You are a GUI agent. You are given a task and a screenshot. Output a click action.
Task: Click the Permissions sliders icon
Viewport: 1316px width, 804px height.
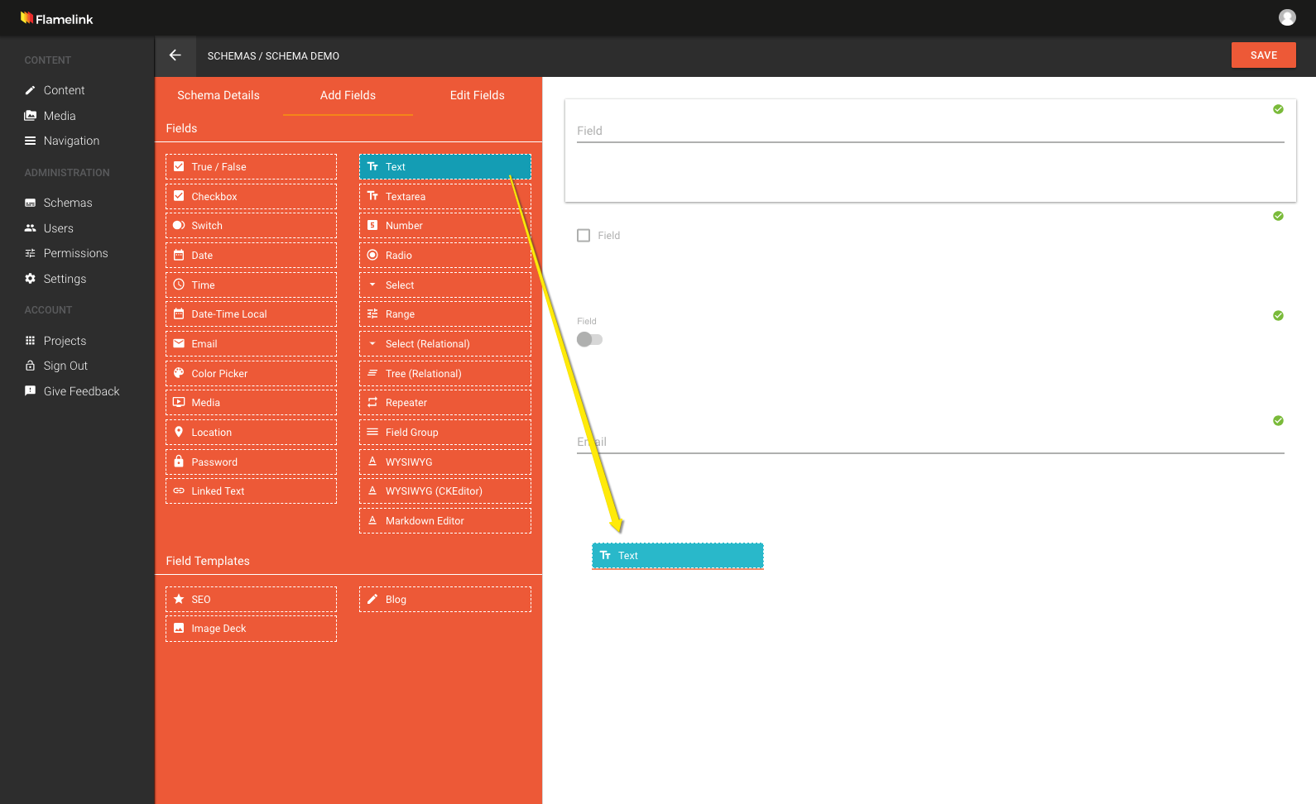coord(30,253)
